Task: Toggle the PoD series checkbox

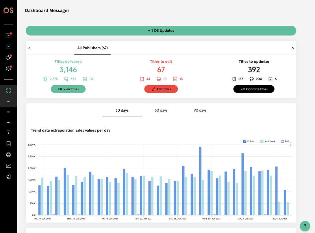Action: click(x=282, y=141)
